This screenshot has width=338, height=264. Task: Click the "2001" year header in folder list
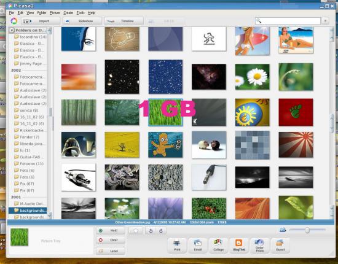[x=16, y=197]
